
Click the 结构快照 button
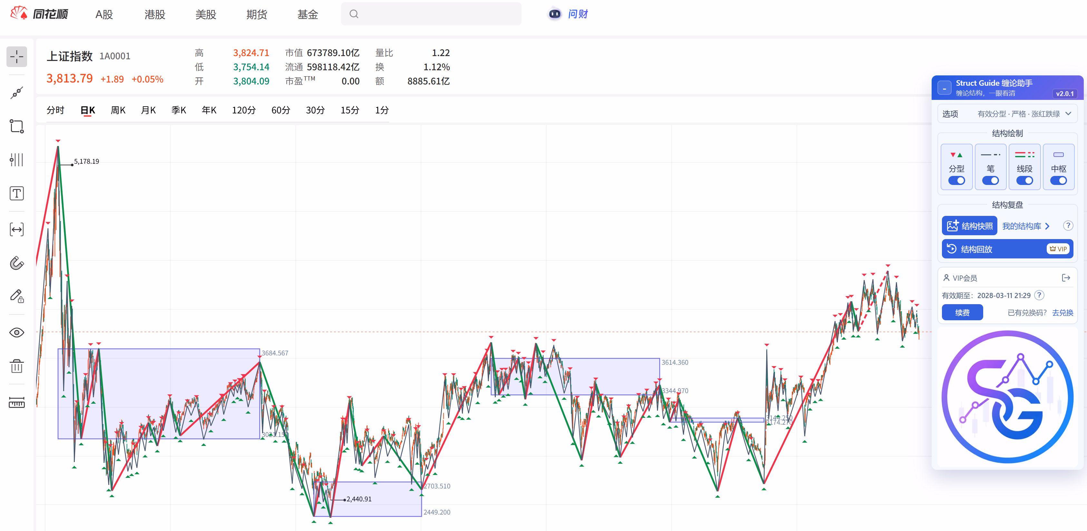[x=969, y=226]
